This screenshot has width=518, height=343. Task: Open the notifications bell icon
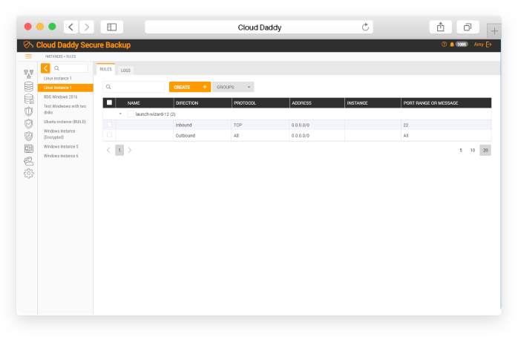tap(452, 45)
